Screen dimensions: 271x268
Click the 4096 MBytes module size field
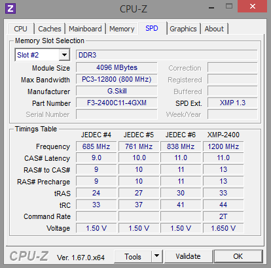(117, 67)
